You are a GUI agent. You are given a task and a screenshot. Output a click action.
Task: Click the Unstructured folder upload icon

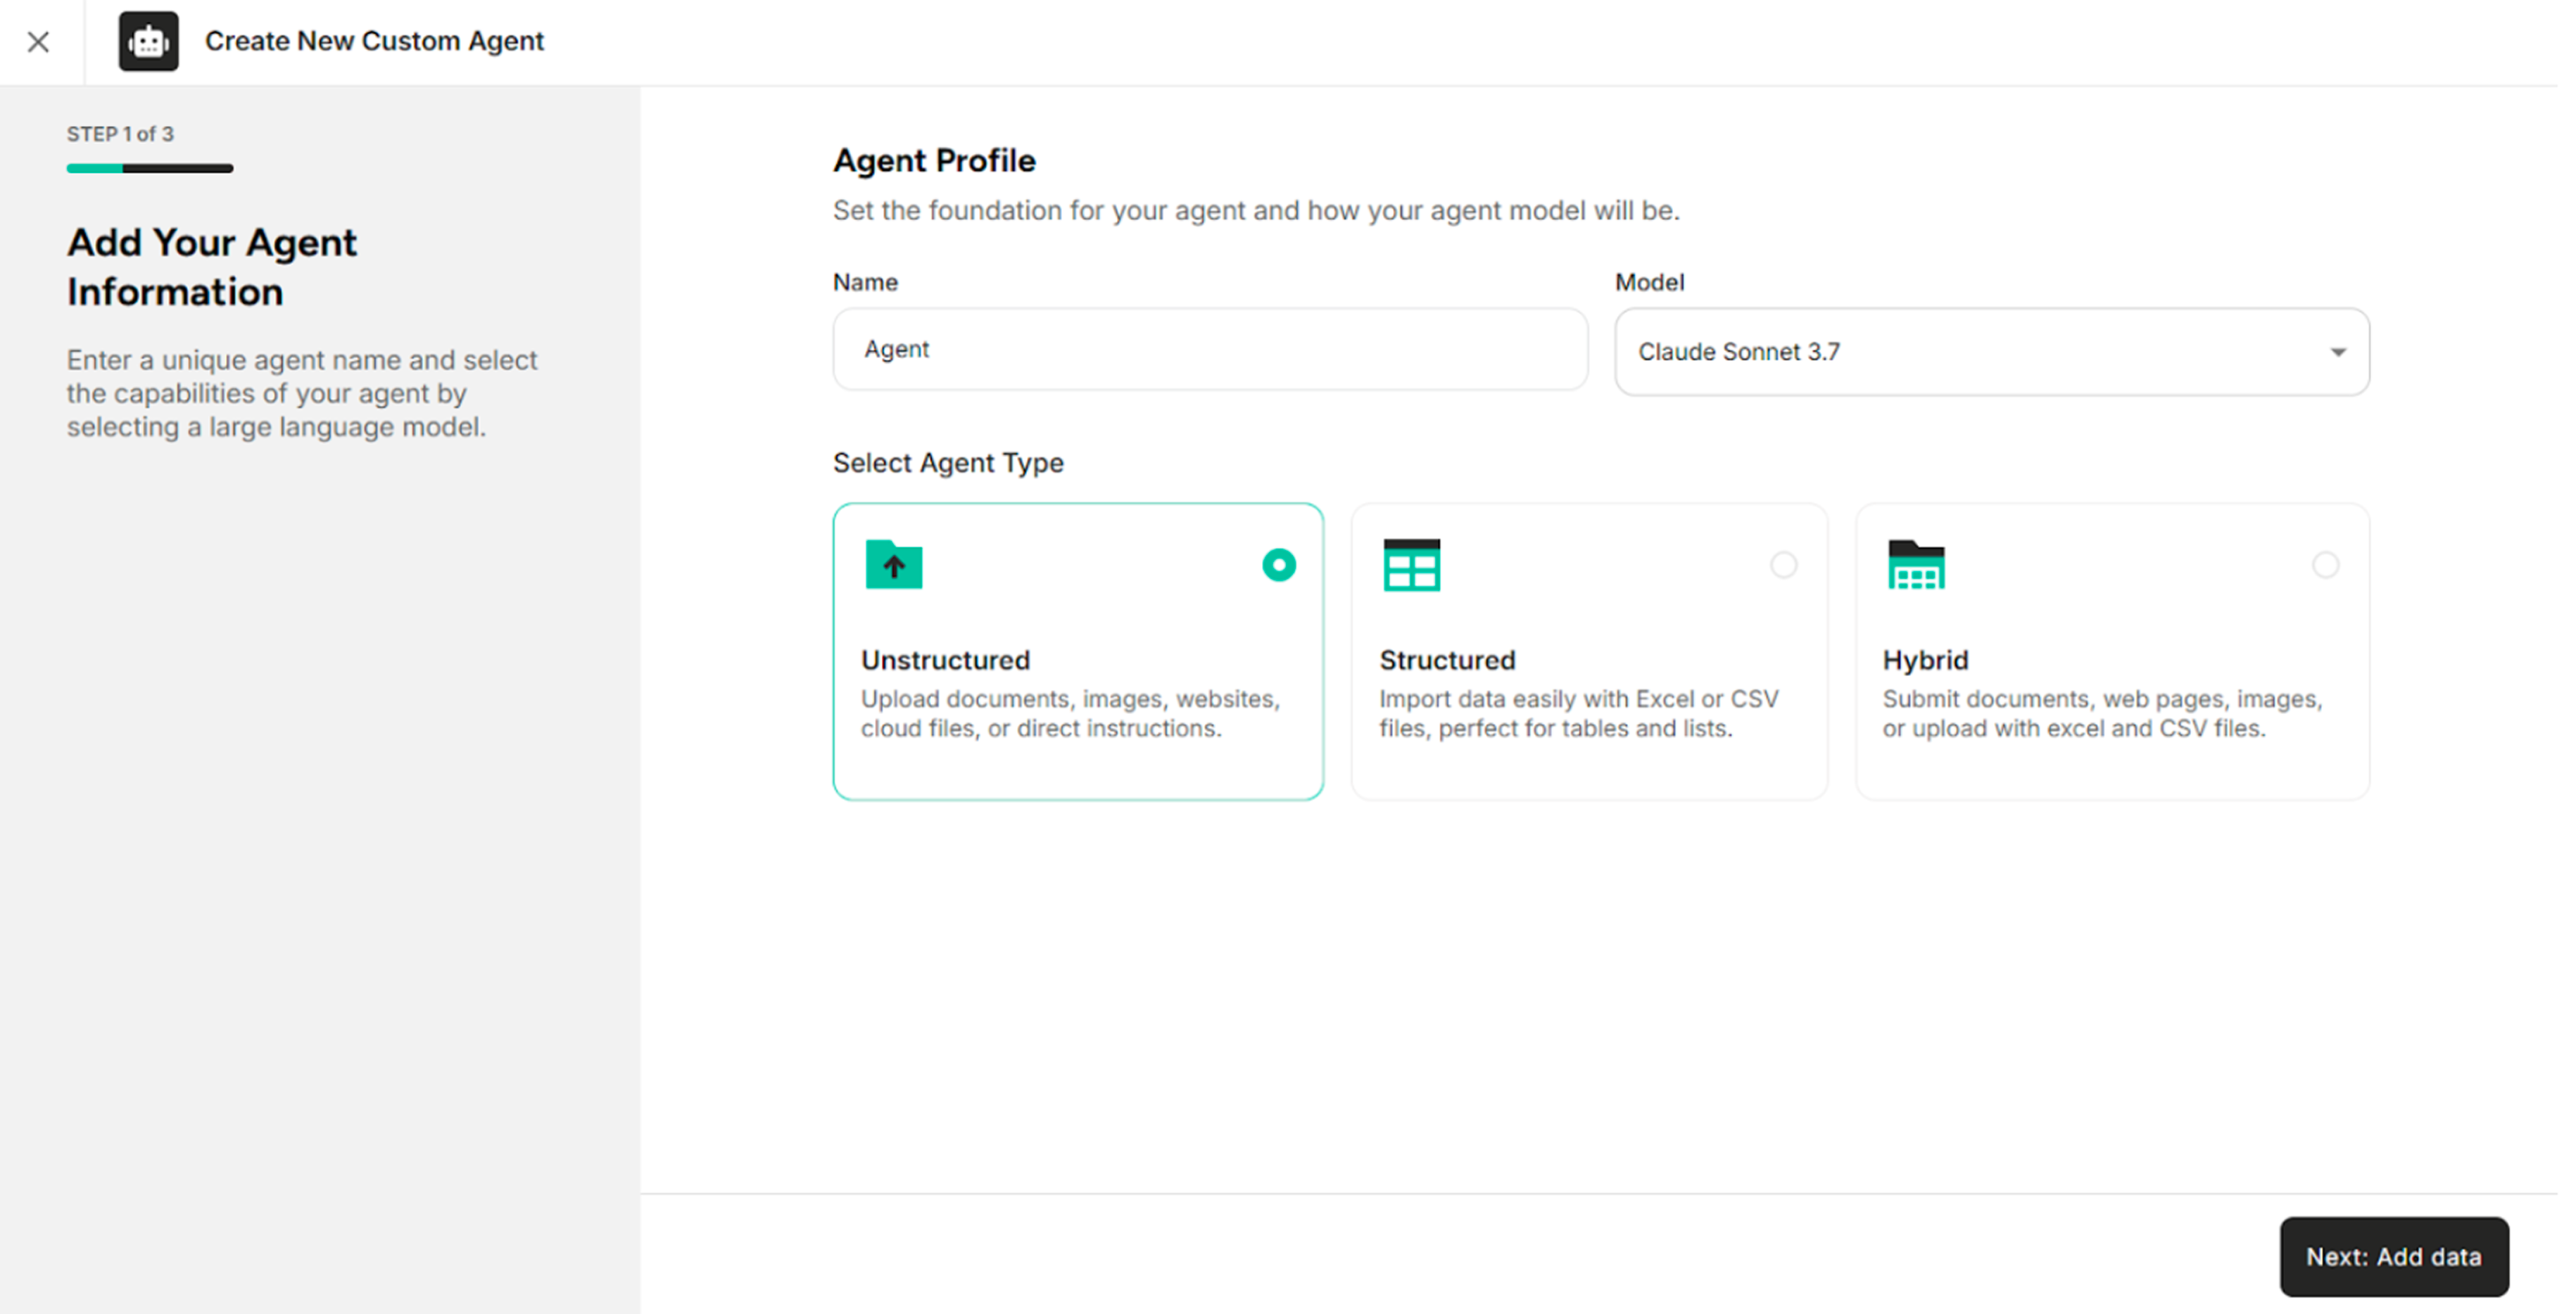[x=893, y=565]
